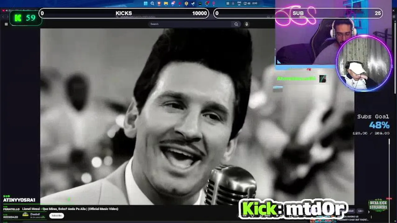Open the Zhasball channel name link
The image size is (397, 223).
coord(35,214)
